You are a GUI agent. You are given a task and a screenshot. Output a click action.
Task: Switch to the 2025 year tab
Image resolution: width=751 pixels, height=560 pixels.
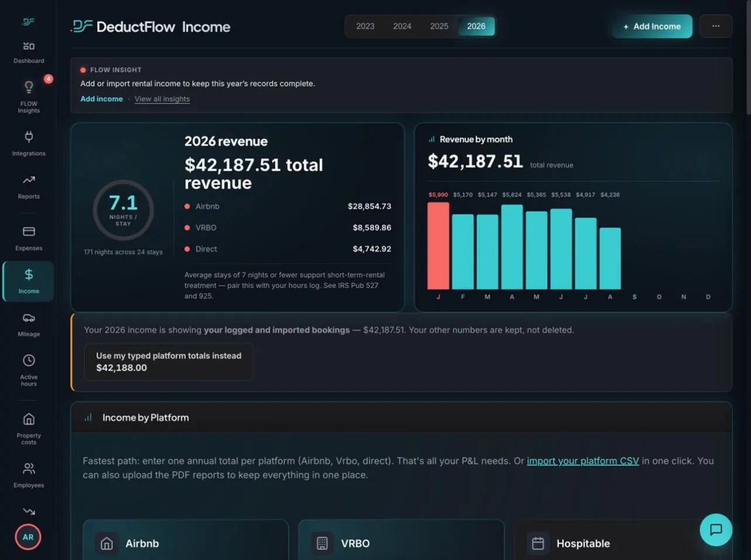tap(439, 26)
